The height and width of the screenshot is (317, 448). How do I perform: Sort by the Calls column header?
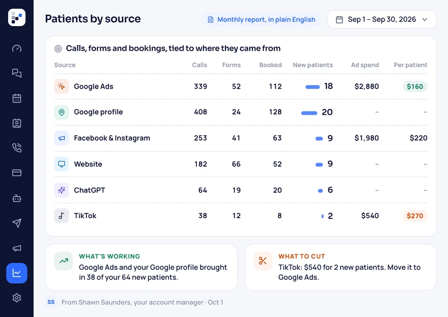pos(199,65)
